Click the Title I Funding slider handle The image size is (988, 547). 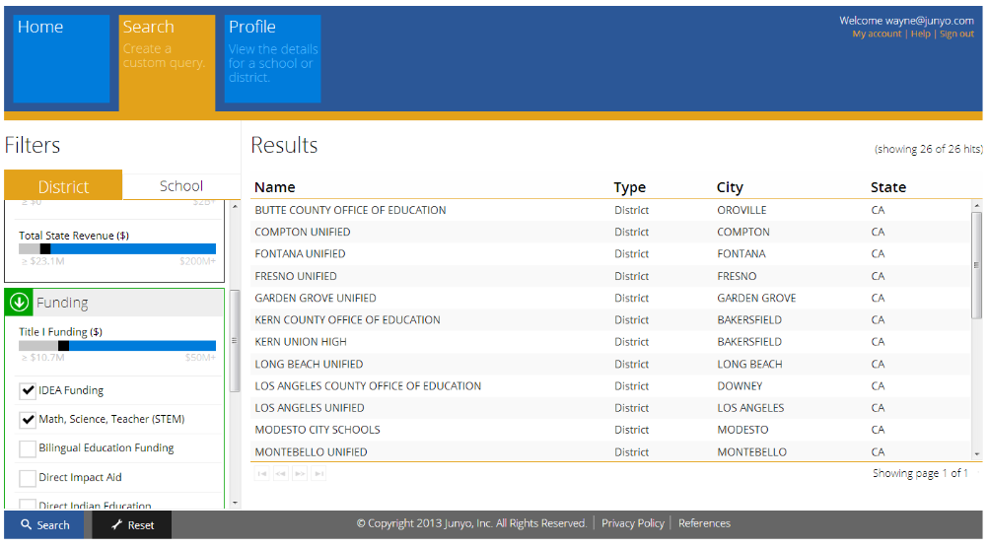[x=64, y=346]
